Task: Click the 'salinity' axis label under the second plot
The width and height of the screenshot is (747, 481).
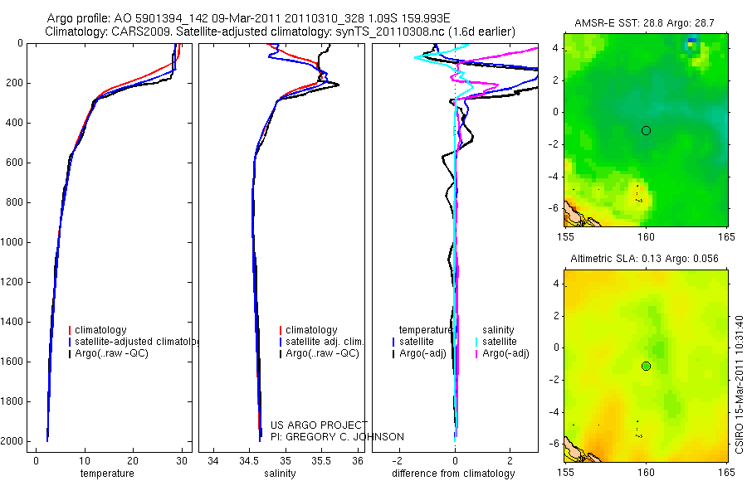Action: tap(280, 474)
